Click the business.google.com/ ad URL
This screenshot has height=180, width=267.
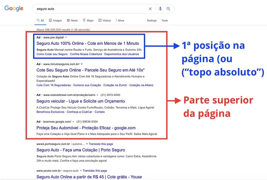coord(57,122)
